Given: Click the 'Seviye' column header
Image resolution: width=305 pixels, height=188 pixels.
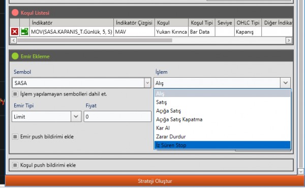Looking at the screenshot, I should click(x=225, y=23).
